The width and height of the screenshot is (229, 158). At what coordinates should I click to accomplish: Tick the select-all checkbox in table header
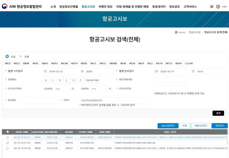pos(8,132)
